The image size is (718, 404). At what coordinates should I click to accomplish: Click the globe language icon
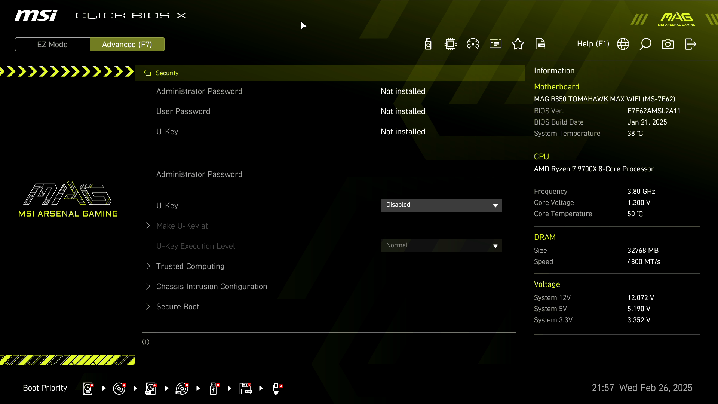[x=623, y=44]
